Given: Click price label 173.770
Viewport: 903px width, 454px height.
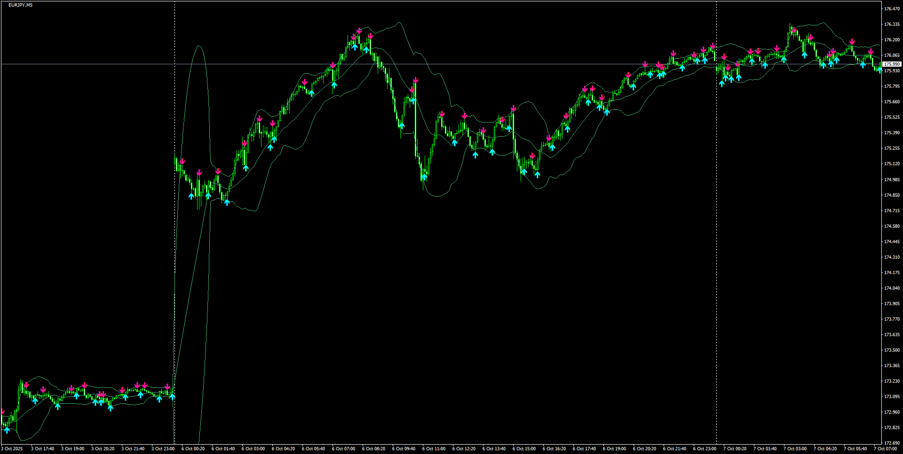Looking at the screenshot, I should click(x=892, y=319).
